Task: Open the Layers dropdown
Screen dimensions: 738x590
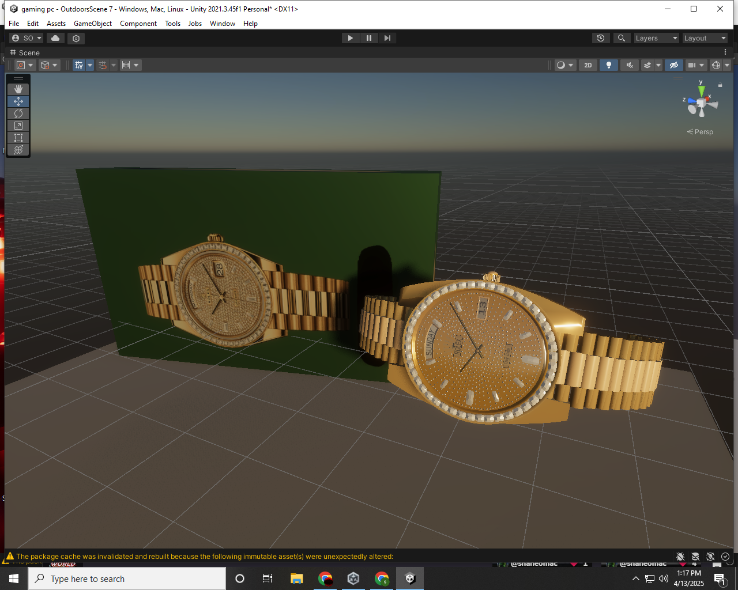Action: (656, 38)
